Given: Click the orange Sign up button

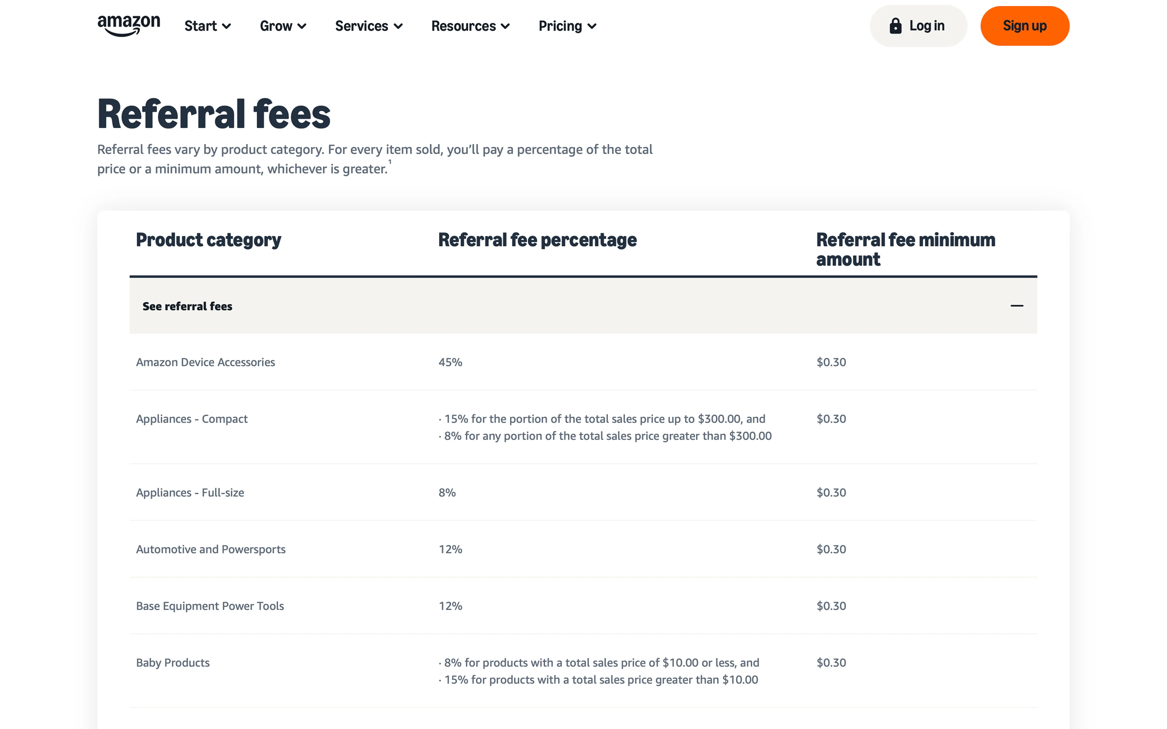Looking at the screenshot, I should click(x=1025, y=26).
